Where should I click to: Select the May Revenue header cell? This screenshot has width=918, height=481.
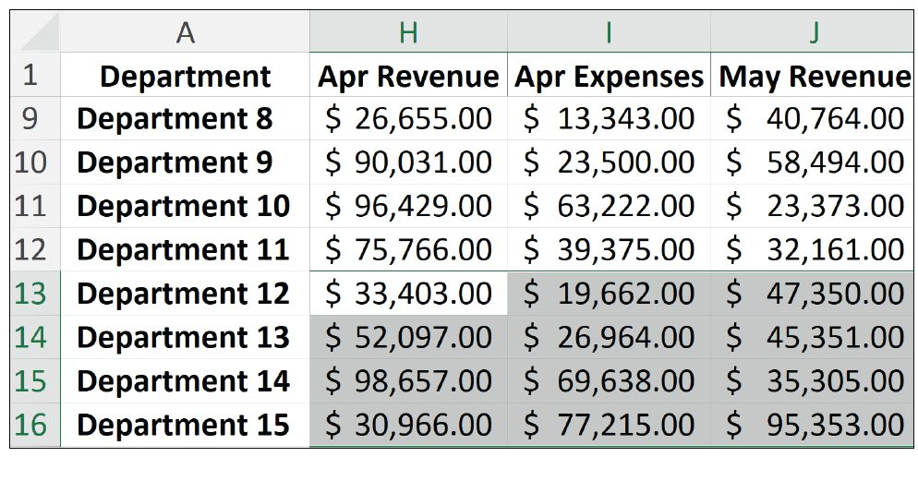(813, 76)
